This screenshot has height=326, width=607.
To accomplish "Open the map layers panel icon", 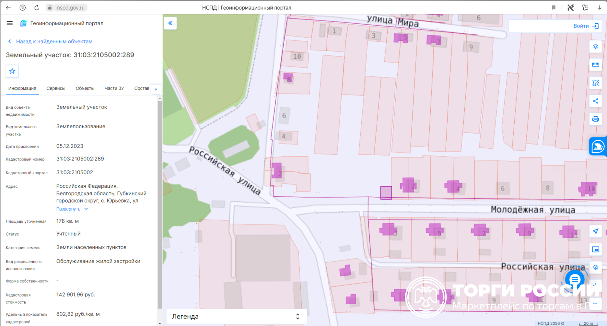I will [x=595, y=47].
